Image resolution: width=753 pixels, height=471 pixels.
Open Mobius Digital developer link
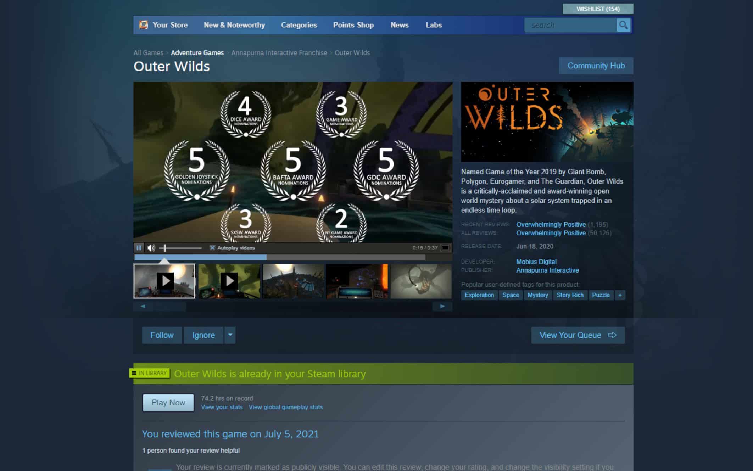[536, 262]
